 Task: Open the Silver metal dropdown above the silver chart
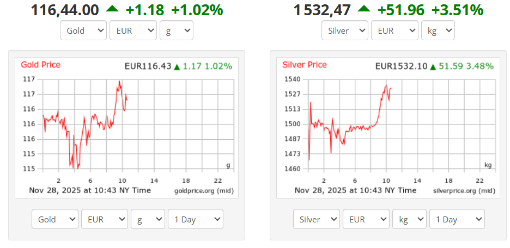click(345, 30)
